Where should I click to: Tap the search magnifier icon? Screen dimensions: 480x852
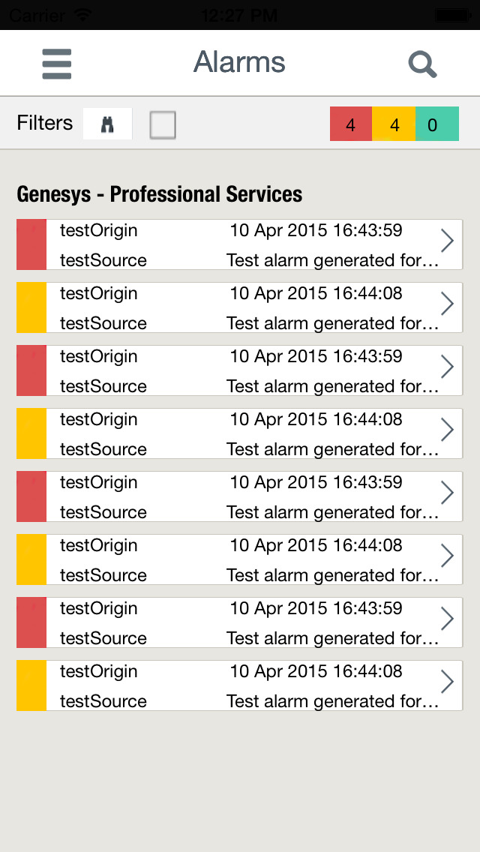pos(422,64)
